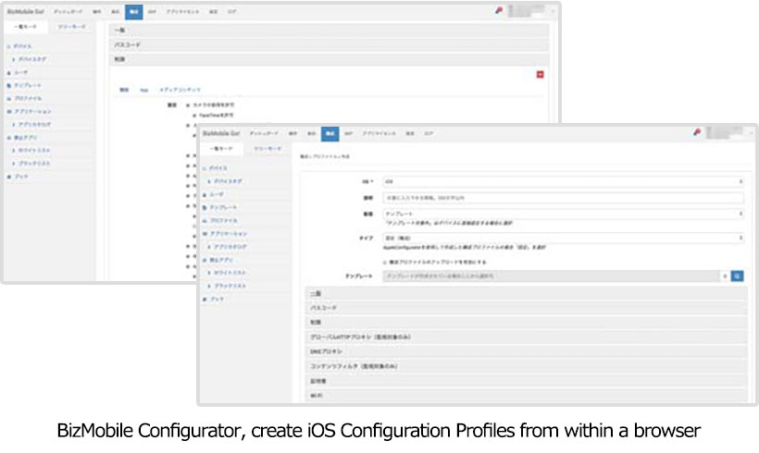Open ホワイトリスト in the front window sidebar
The image size is (759, 453).
pos(230,273)
